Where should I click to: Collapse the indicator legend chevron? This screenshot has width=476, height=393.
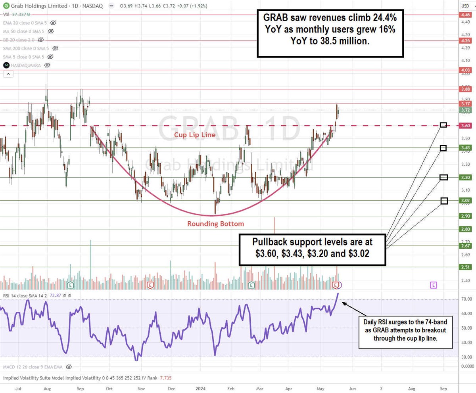pyautogui.click(x=8, y=74)
